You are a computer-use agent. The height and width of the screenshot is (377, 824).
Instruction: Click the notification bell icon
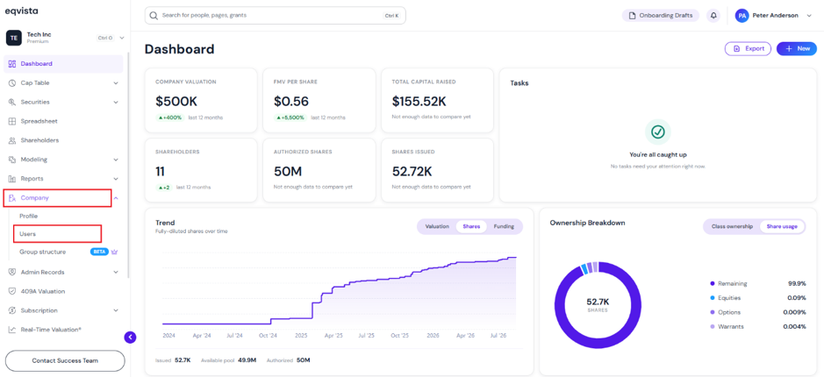(x=713, y=16)
